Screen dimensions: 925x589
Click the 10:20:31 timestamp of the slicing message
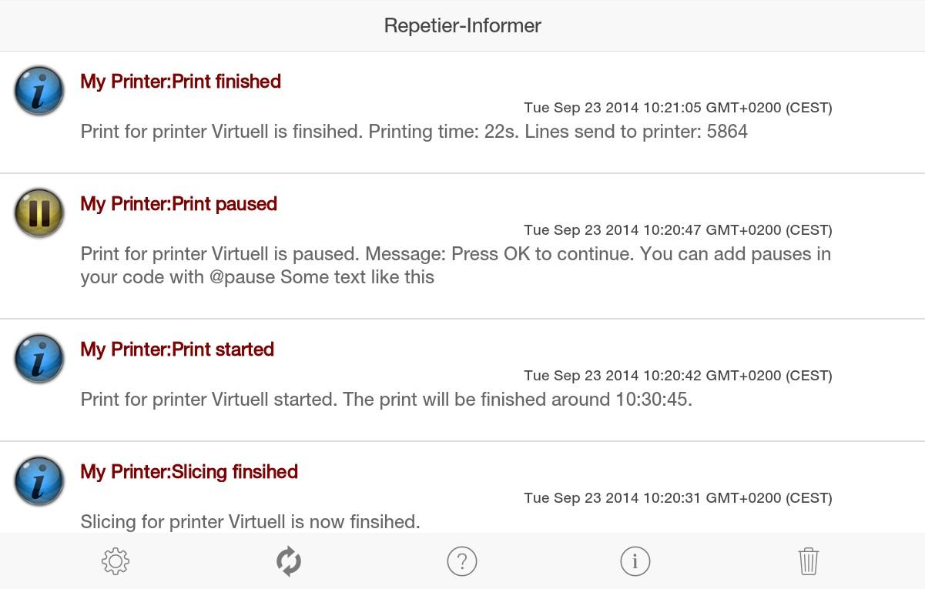(678, 498)
